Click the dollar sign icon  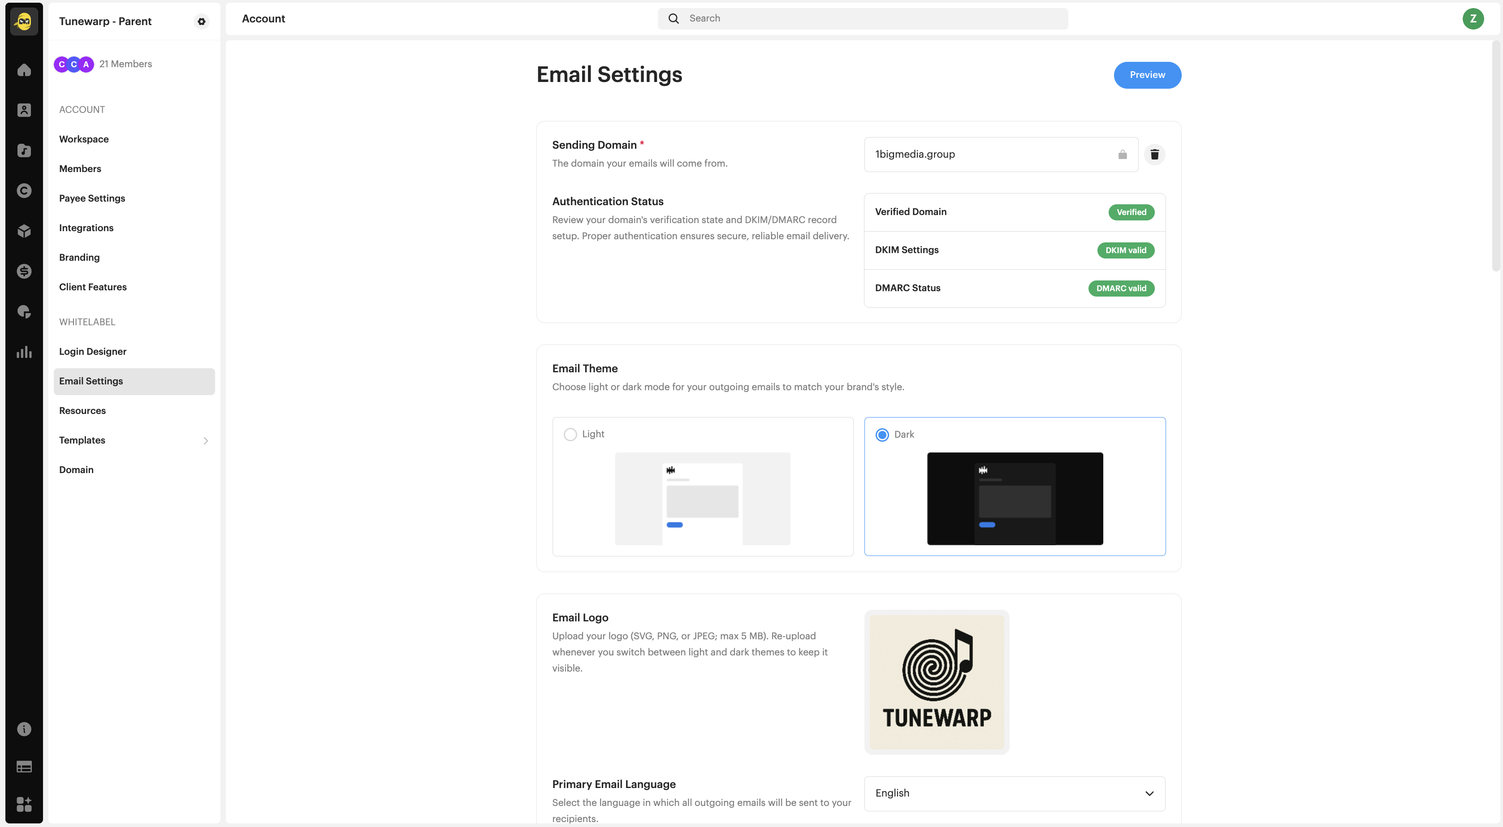pos(24,271)
